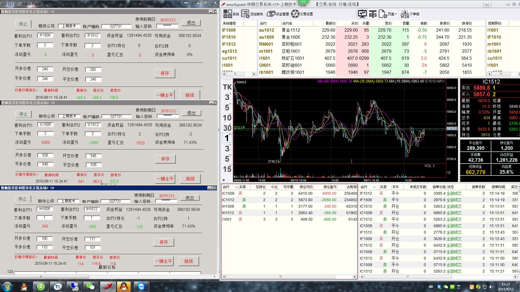Select the 短期异动 list header tab

click(495, 23)
